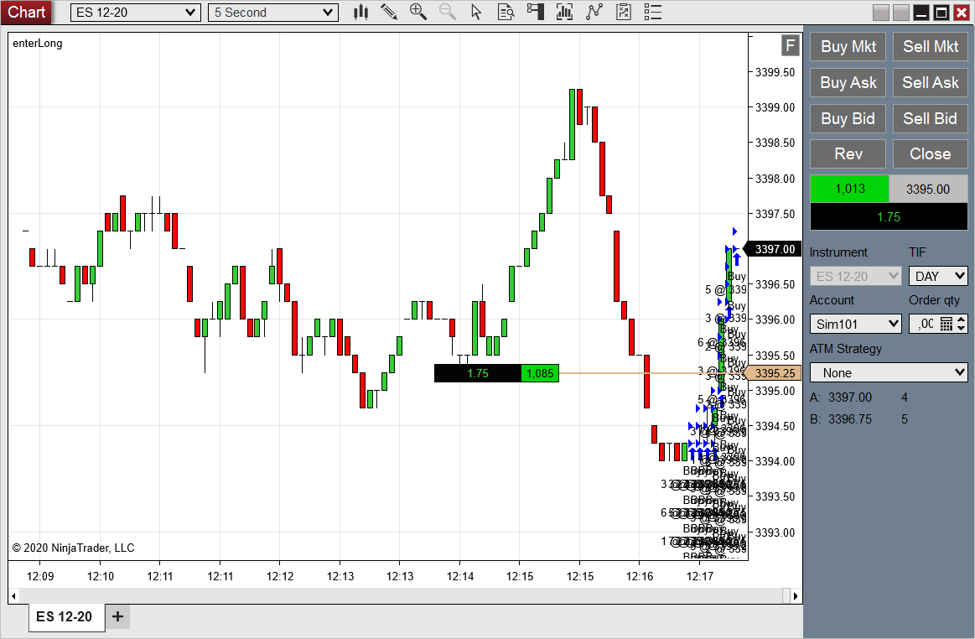Click the 3395.25 position price label

coord(775,373)
